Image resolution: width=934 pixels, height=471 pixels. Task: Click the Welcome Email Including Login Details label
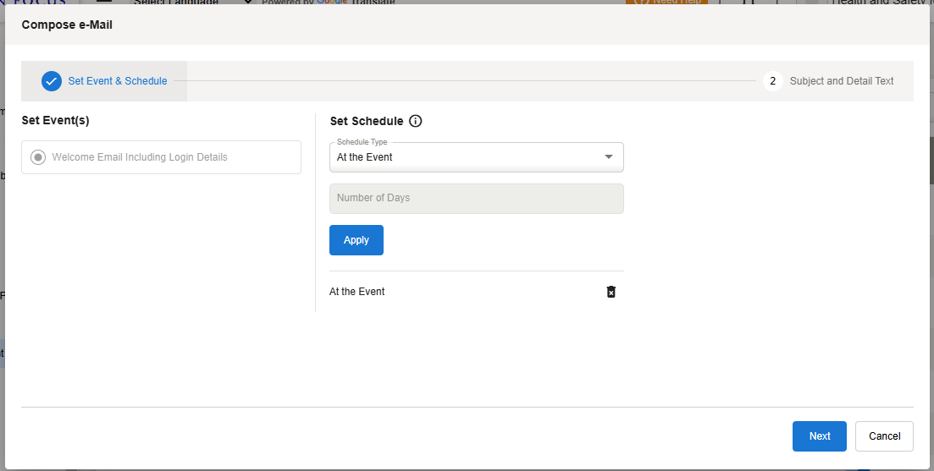140,157
